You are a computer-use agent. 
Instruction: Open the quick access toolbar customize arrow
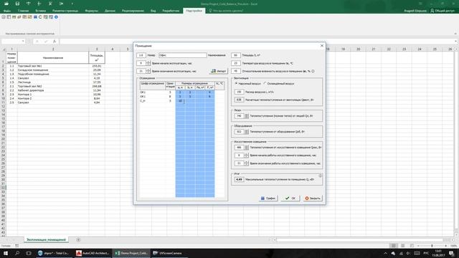(72, 4)
